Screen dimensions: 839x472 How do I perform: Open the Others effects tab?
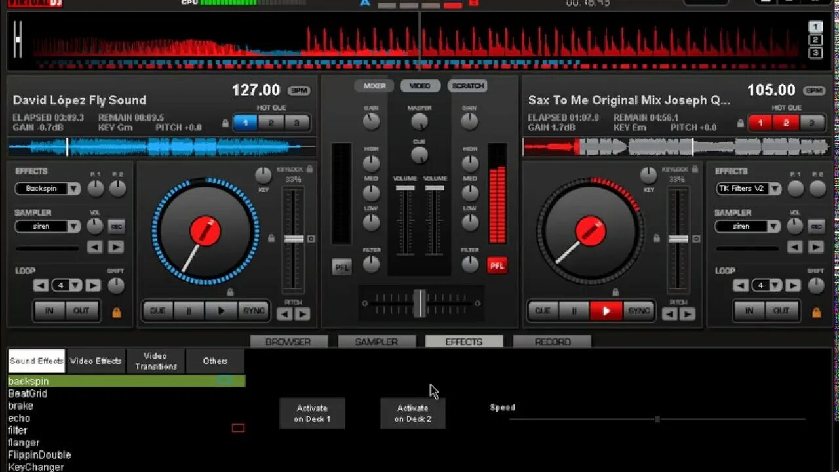(x=215, y=361)
